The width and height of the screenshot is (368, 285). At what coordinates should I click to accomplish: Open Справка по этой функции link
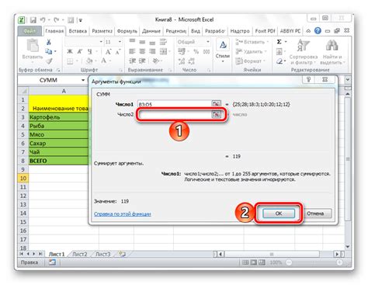[122, 214]
